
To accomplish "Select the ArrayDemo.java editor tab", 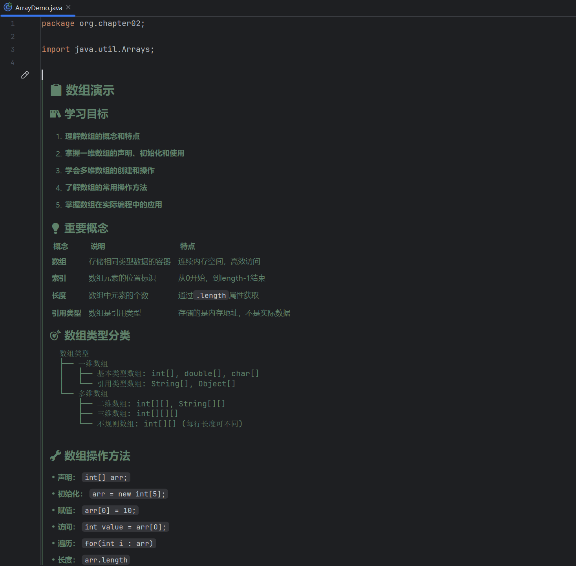I will coord(38,7).
